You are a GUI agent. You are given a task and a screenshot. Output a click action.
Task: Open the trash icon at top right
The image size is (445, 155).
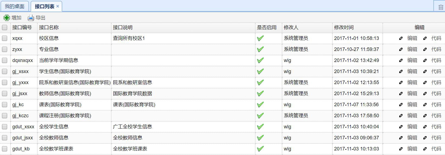(x=441, y=7)
